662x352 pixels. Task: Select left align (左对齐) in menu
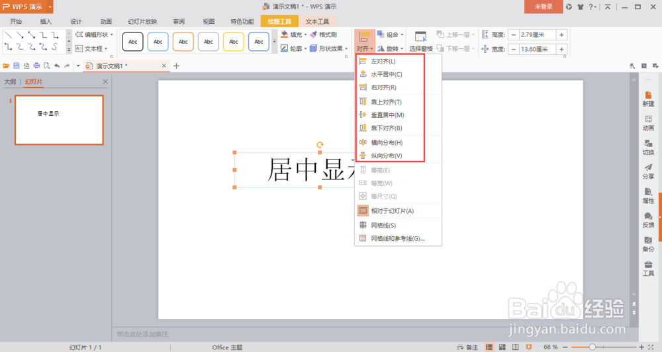[398, 61]
